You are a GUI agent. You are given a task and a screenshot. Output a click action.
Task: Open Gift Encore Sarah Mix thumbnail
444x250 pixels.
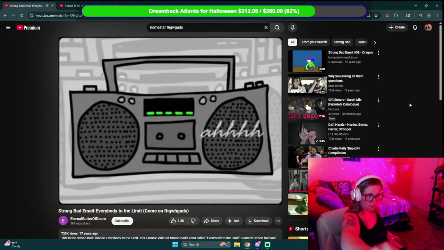[x=307, y=108]
